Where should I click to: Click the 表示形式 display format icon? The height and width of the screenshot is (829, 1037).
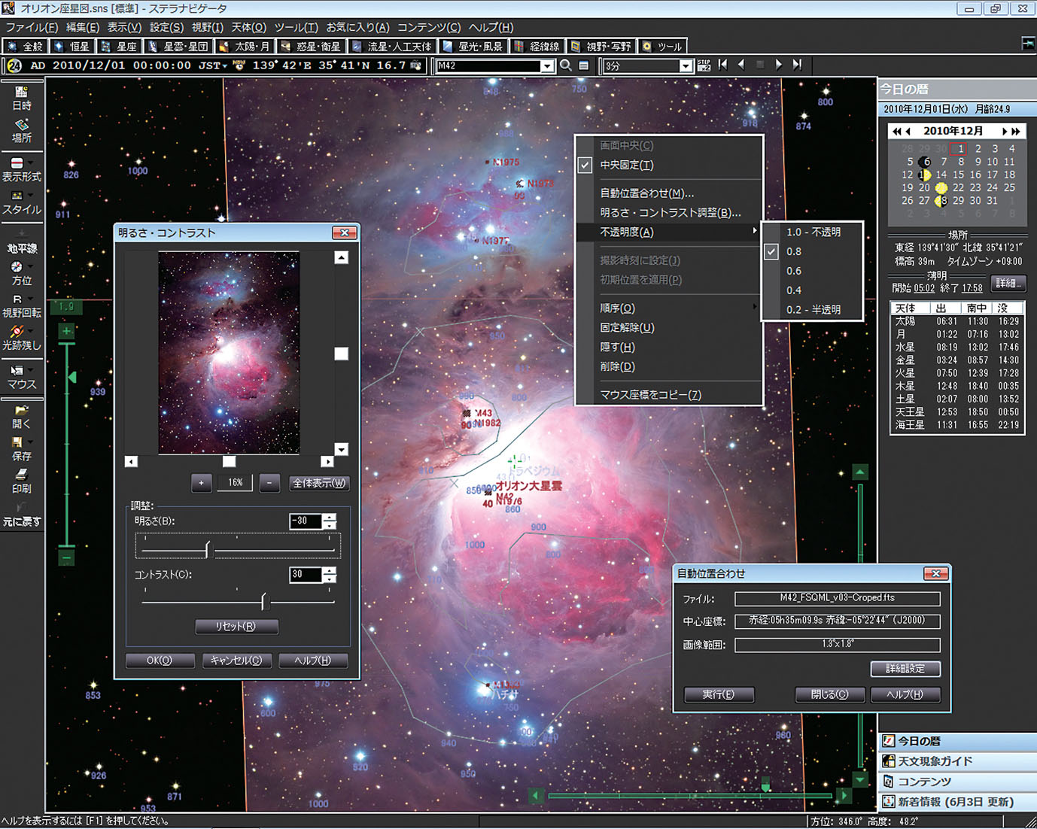tap(17, 163)
